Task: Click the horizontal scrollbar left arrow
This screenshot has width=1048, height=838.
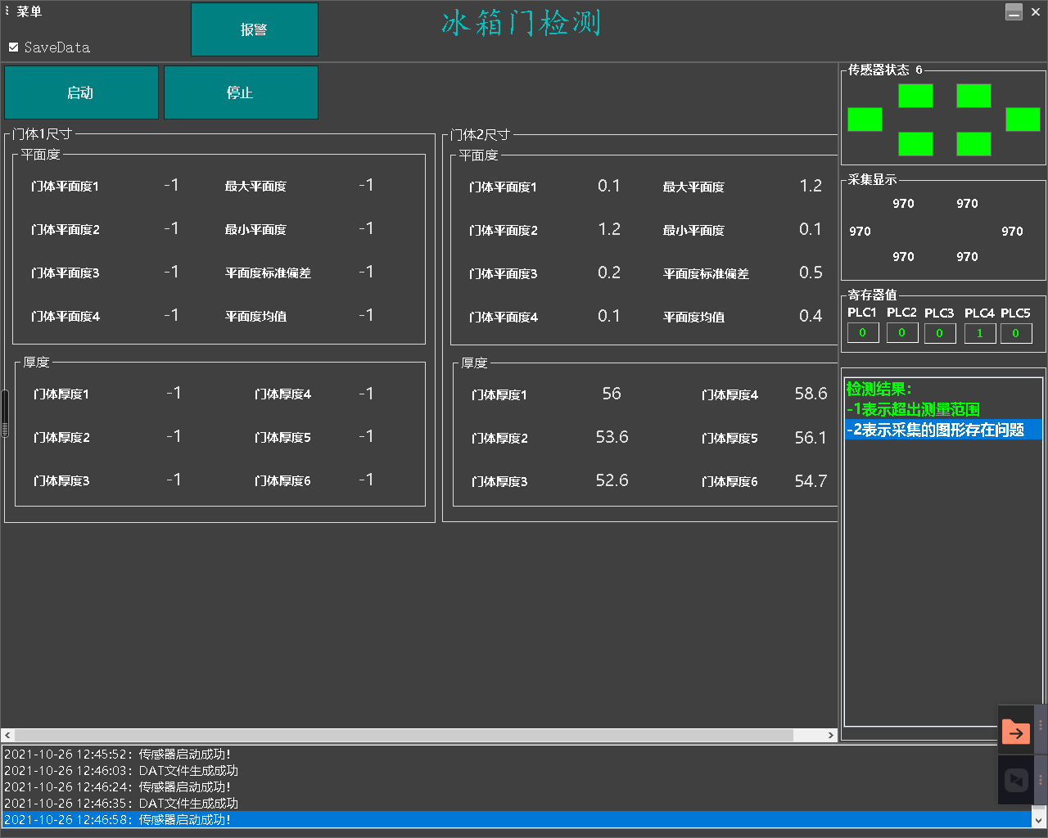Action: pyautogui.click(x=7, y=735)
